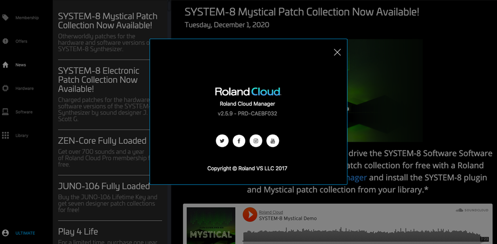Play the SYSTEM-8 Mystical Demo on SoundCloud
The width and height of the screenshot is (497, 244).
250,215
